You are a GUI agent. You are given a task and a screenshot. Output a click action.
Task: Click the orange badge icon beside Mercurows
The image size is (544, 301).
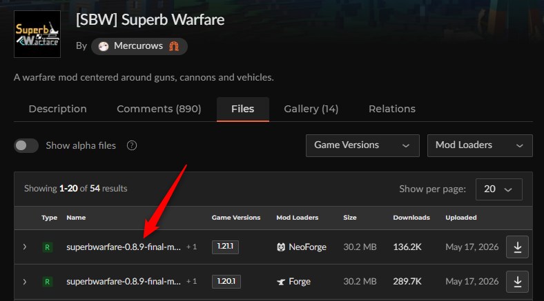pyautogui.click(x=174, y=46)
